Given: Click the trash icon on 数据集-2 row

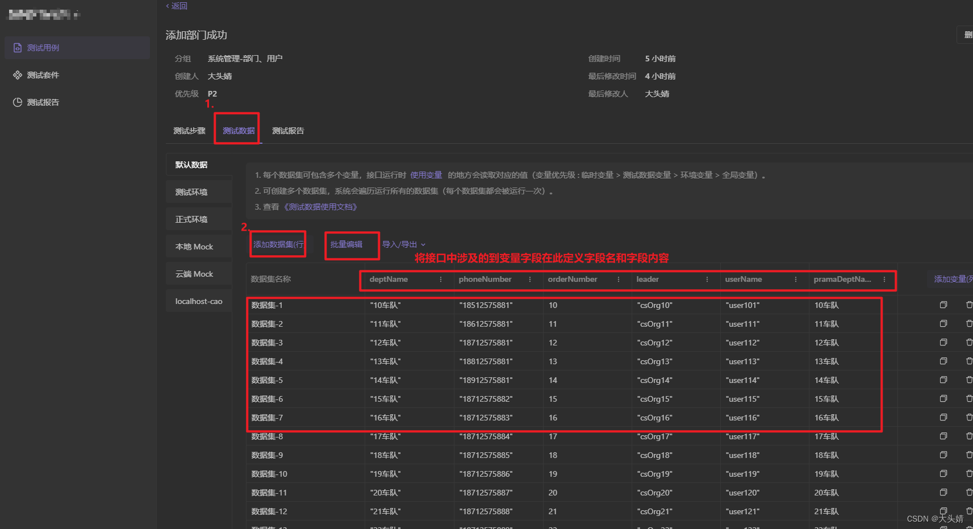Looking at the screenshot, I should pos(968,323).
